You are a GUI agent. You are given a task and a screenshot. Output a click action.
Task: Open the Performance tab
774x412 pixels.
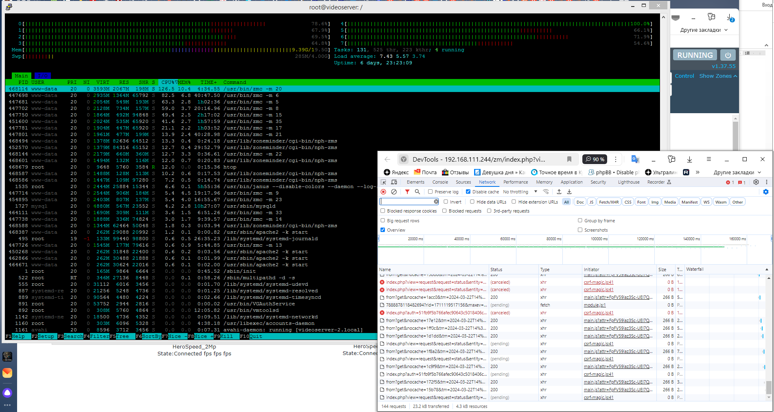(x=516, y=182)
